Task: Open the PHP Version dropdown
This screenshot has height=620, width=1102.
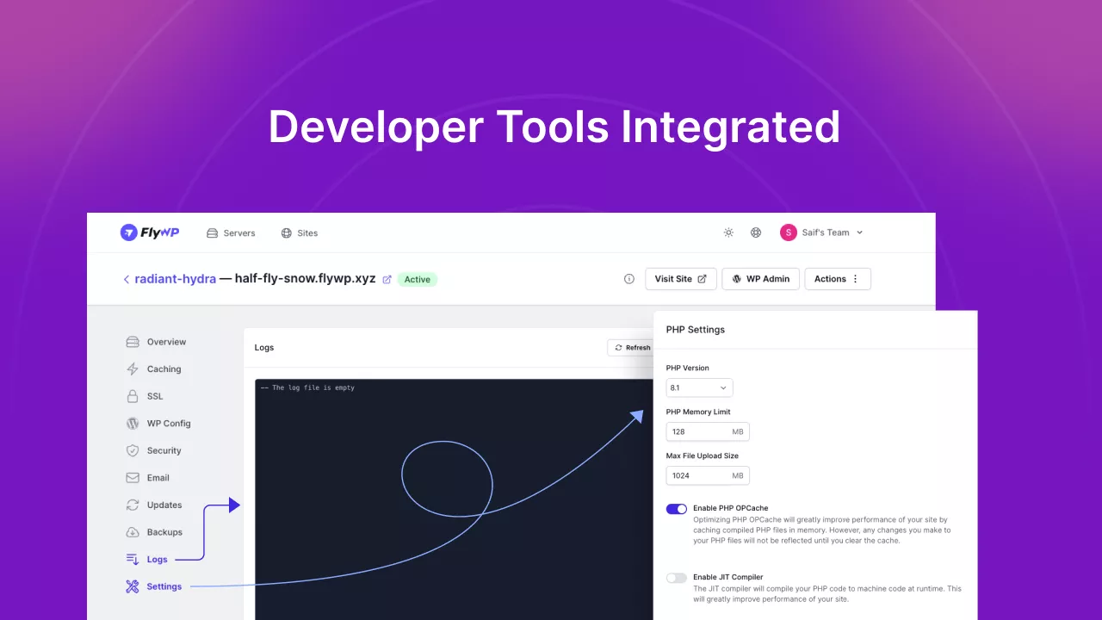Action: tap(699, 388)
